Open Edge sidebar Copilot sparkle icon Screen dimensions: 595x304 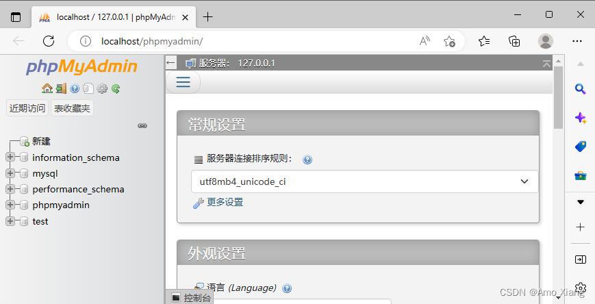point(580,118)
